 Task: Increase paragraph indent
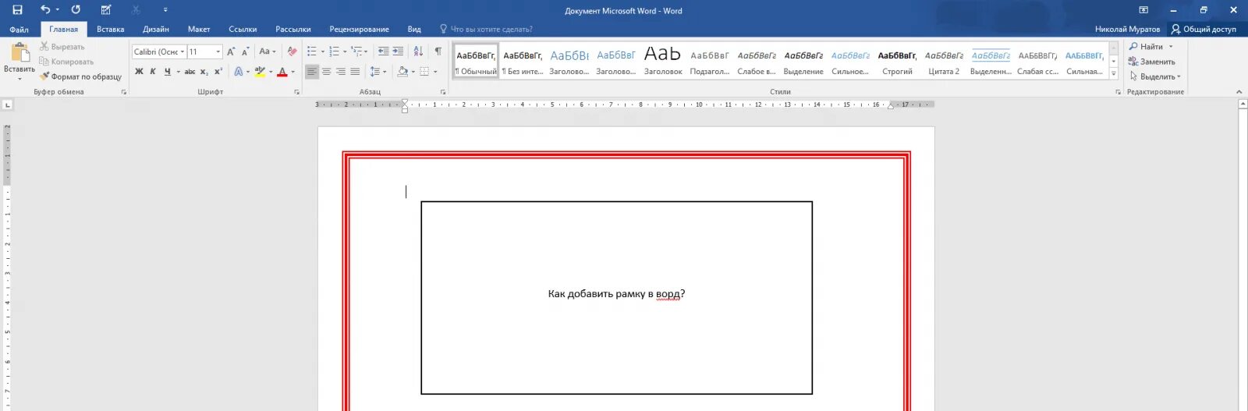coord(398,51)
